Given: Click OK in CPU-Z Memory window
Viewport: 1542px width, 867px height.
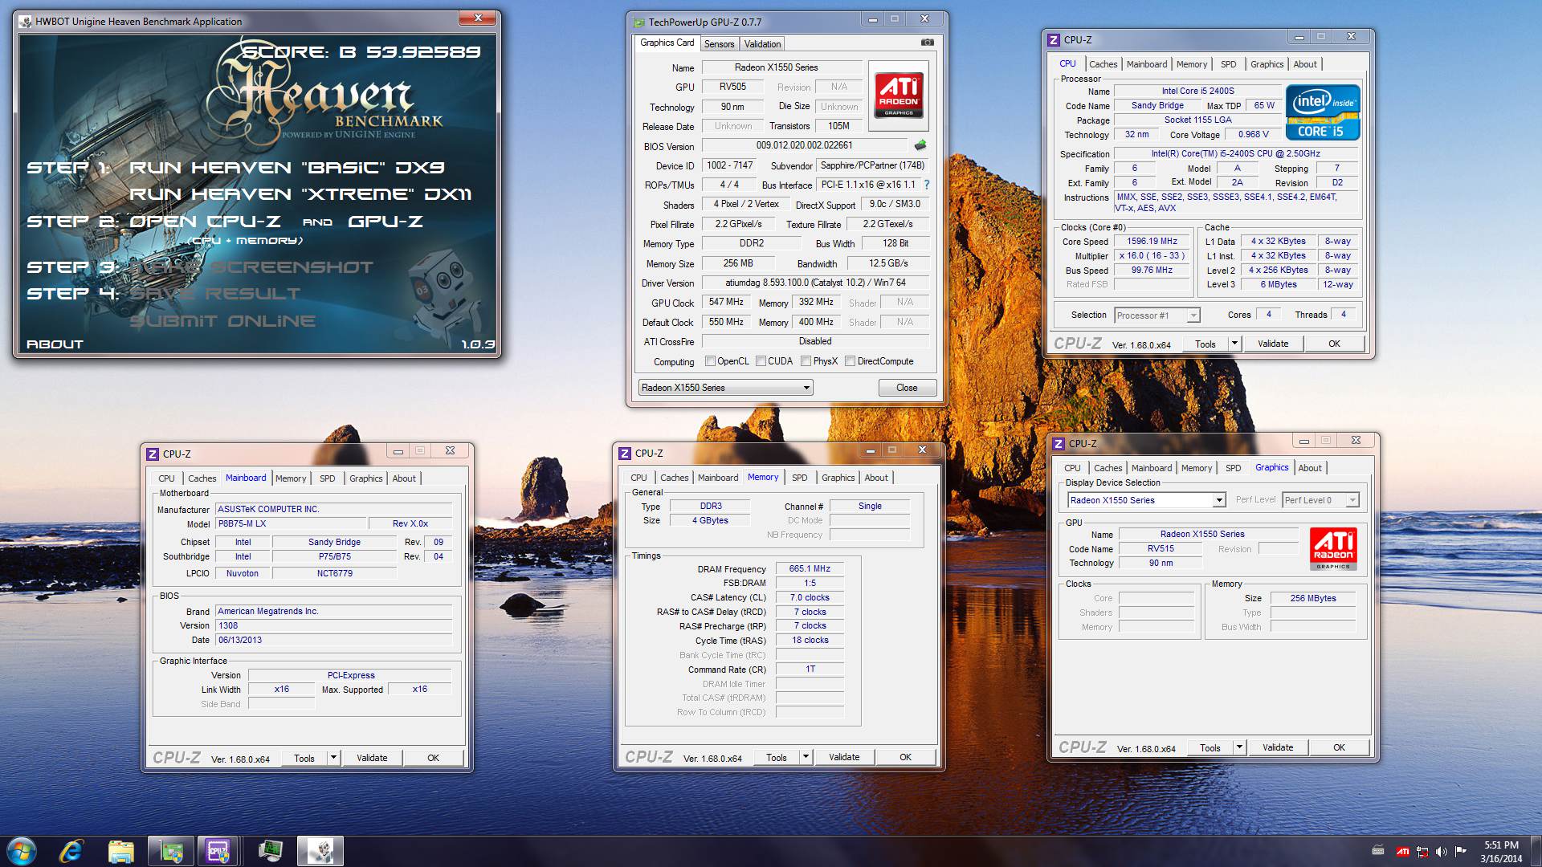Looking at the screenshot, I should click(x=905, y=757).
